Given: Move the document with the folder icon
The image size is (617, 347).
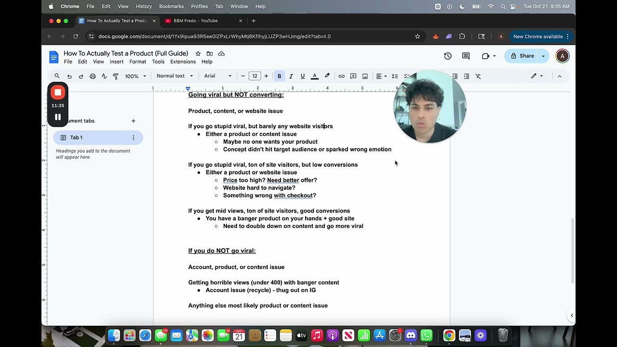Looking at the screenshot, I should coord(210,53).
